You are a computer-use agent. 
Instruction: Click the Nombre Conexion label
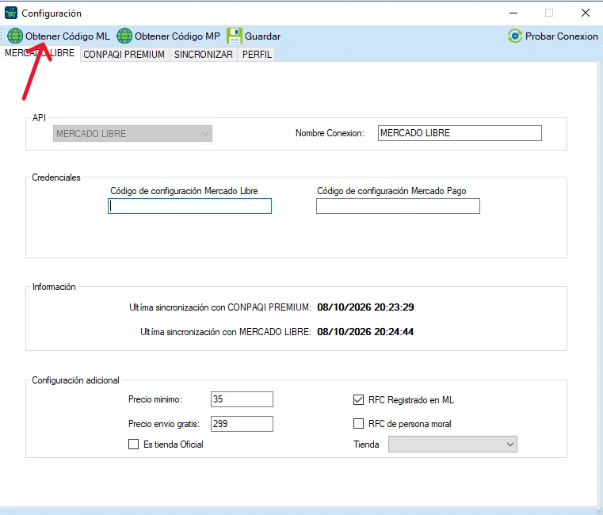click(x=330, y=133)
